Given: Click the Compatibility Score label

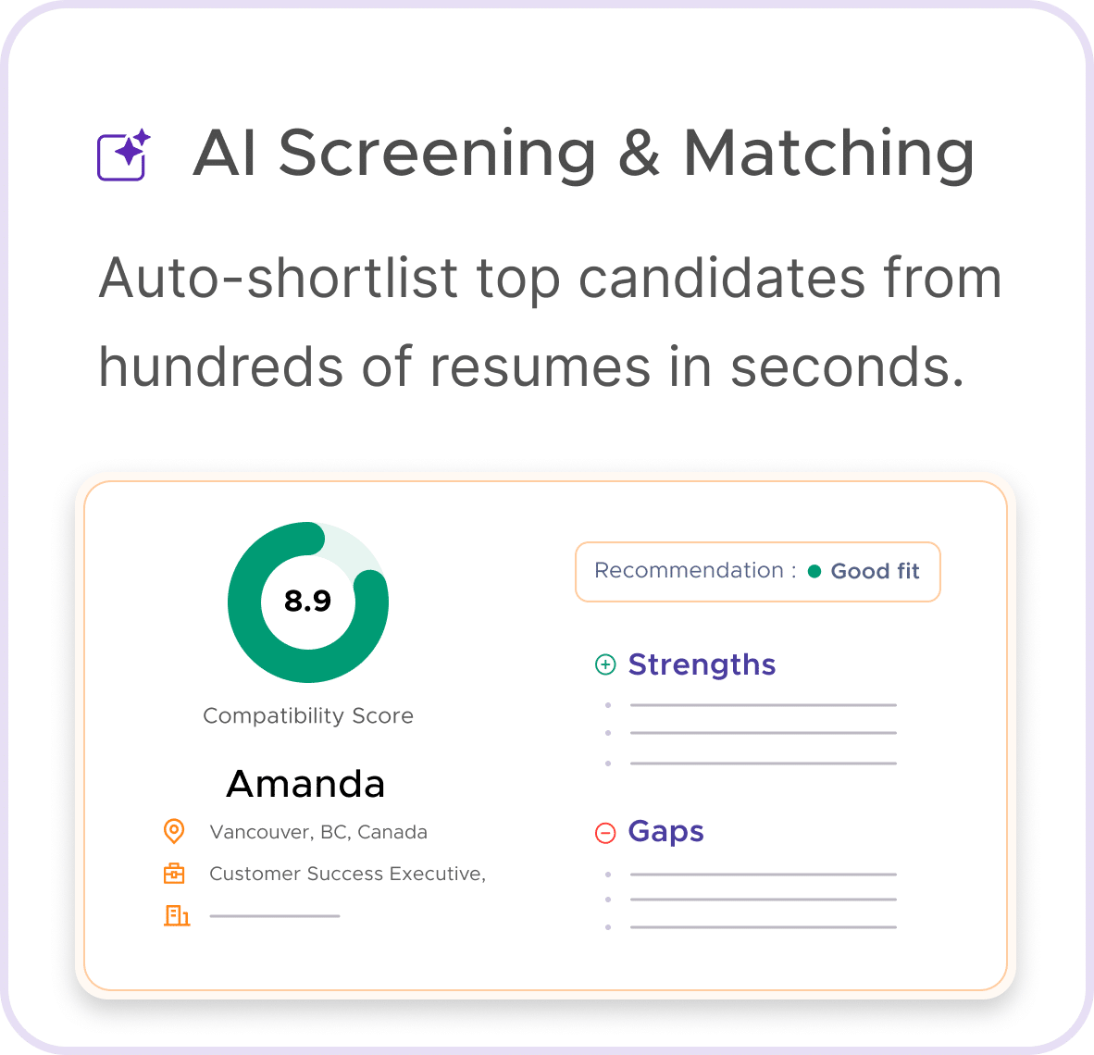Looking at the screenshot, I should (x=307, y=716).
